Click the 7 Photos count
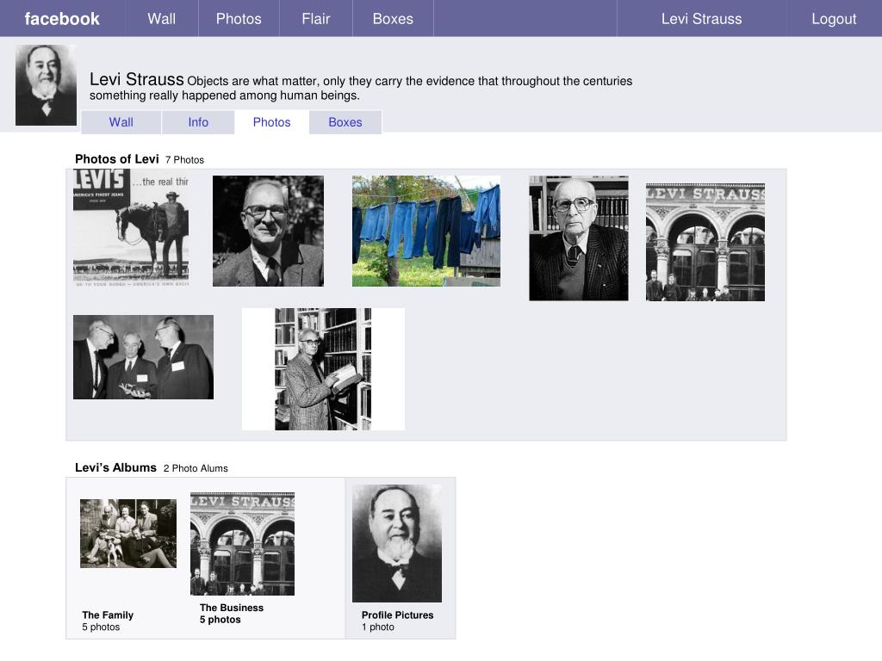This screenshot has height=661, width=882. point(184,160)
